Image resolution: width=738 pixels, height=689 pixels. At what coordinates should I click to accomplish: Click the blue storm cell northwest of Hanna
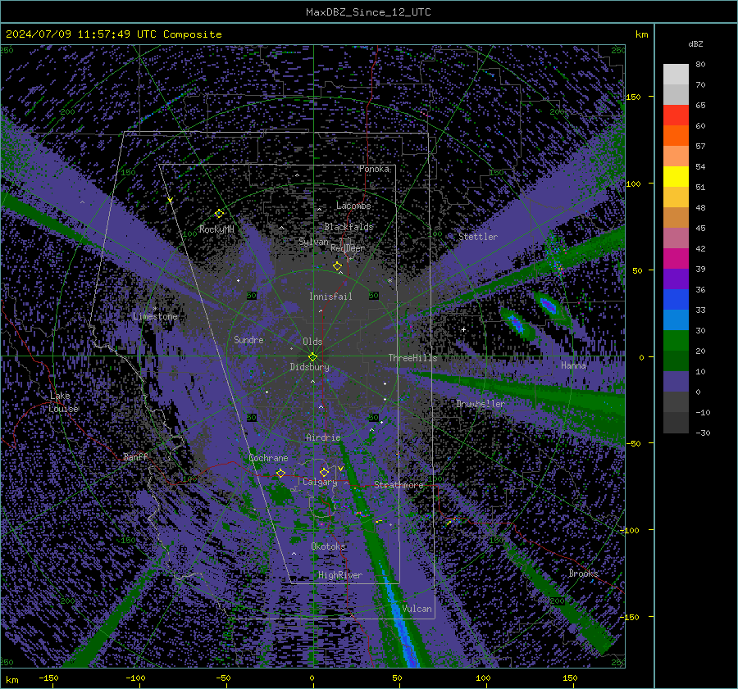click(x=549, y=306)
